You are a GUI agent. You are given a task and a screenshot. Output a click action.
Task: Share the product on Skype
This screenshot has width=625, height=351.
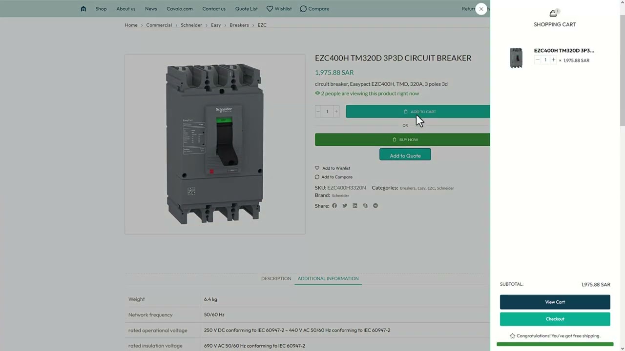tap(365, 206)
